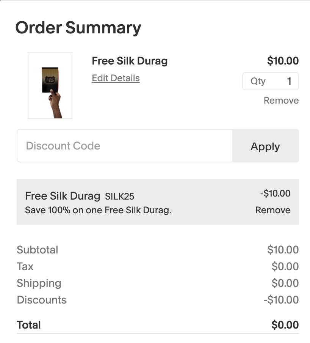The image size is (310, 343).
Task: Click the Total $0.00 amount
Action: (x=285, y=325)
